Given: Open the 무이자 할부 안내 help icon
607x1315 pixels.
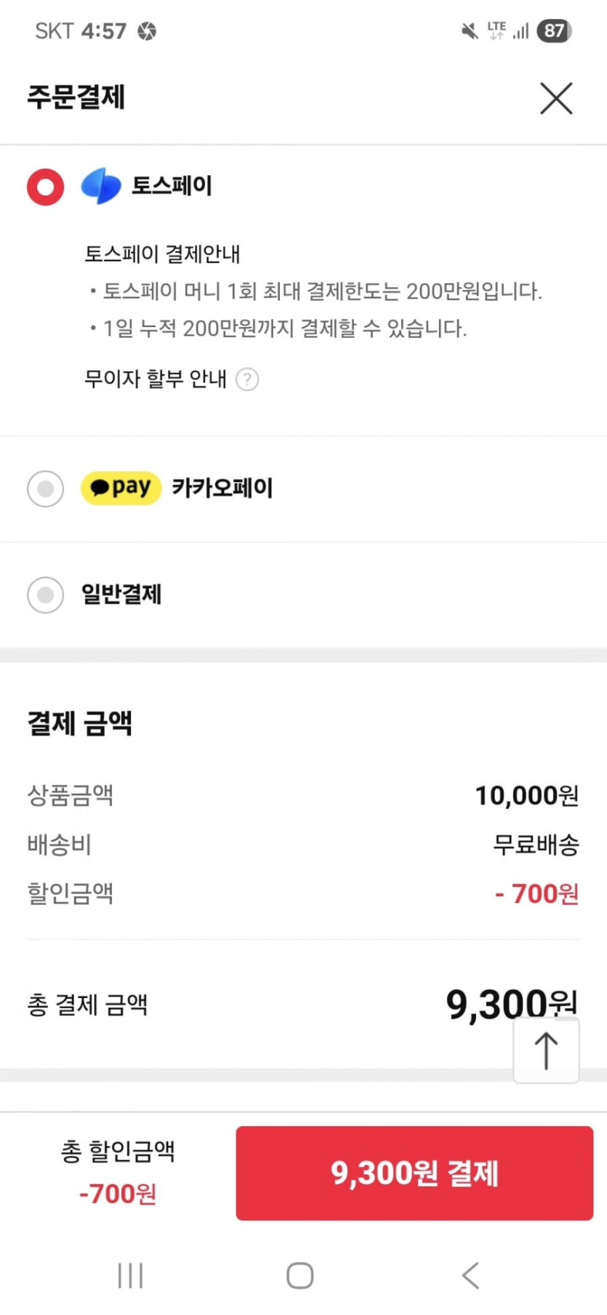Looking at the screenshot, I should point(247,379).
